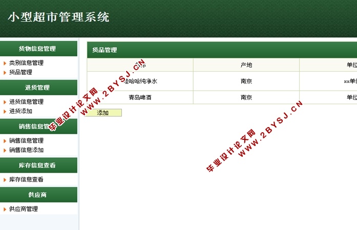Click the 货品管理 panel title bar
The width and height of the screenshot is (357, 230).
click(222, 50)
